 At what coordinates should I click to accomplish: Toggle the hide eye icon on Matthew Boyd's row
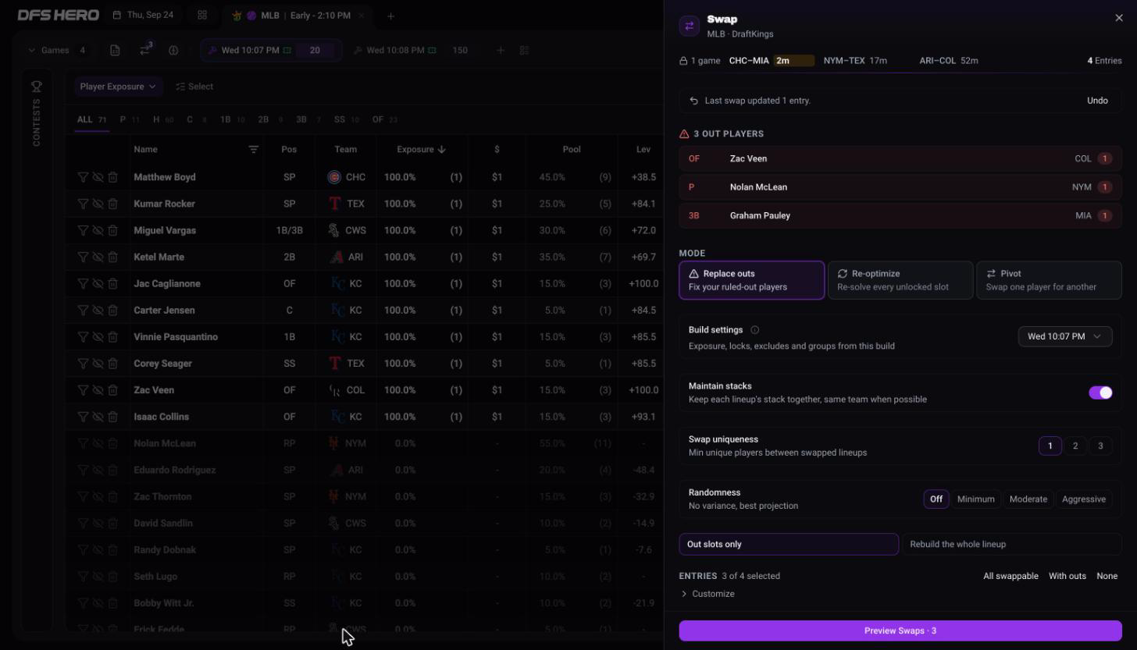point(98,177)
